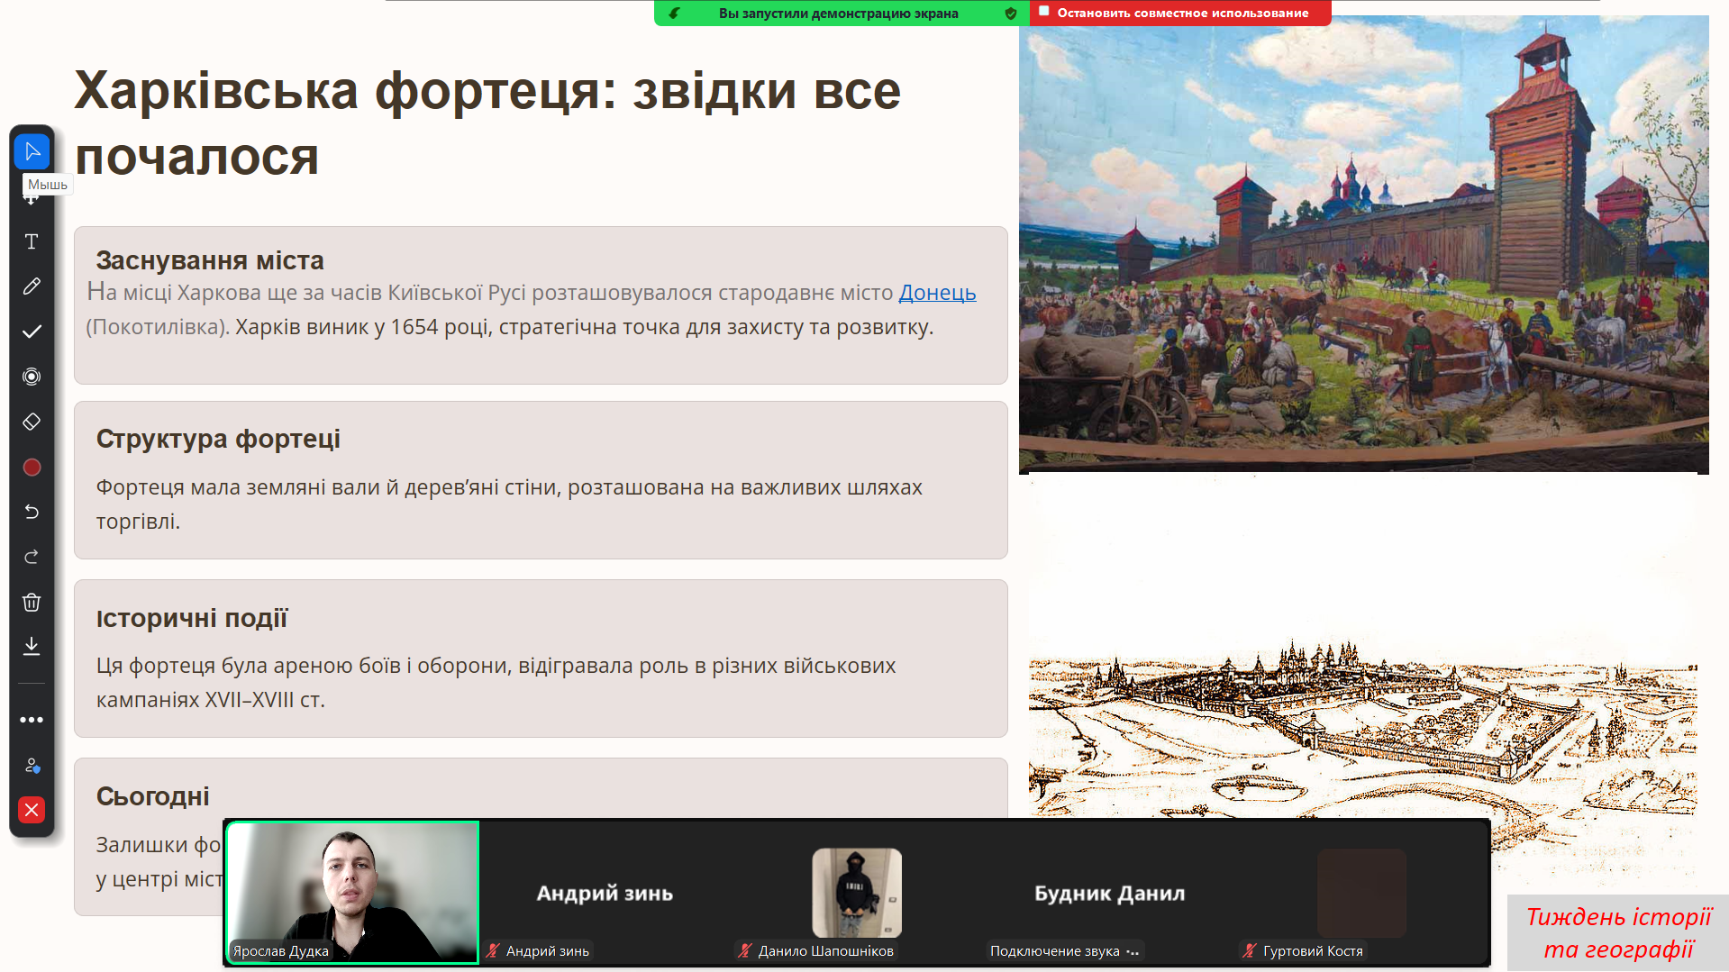Image resolution: width=1729 pixels, height=972 pixels.
Task: Save annotations with the download icon
Action: [32, 646]
